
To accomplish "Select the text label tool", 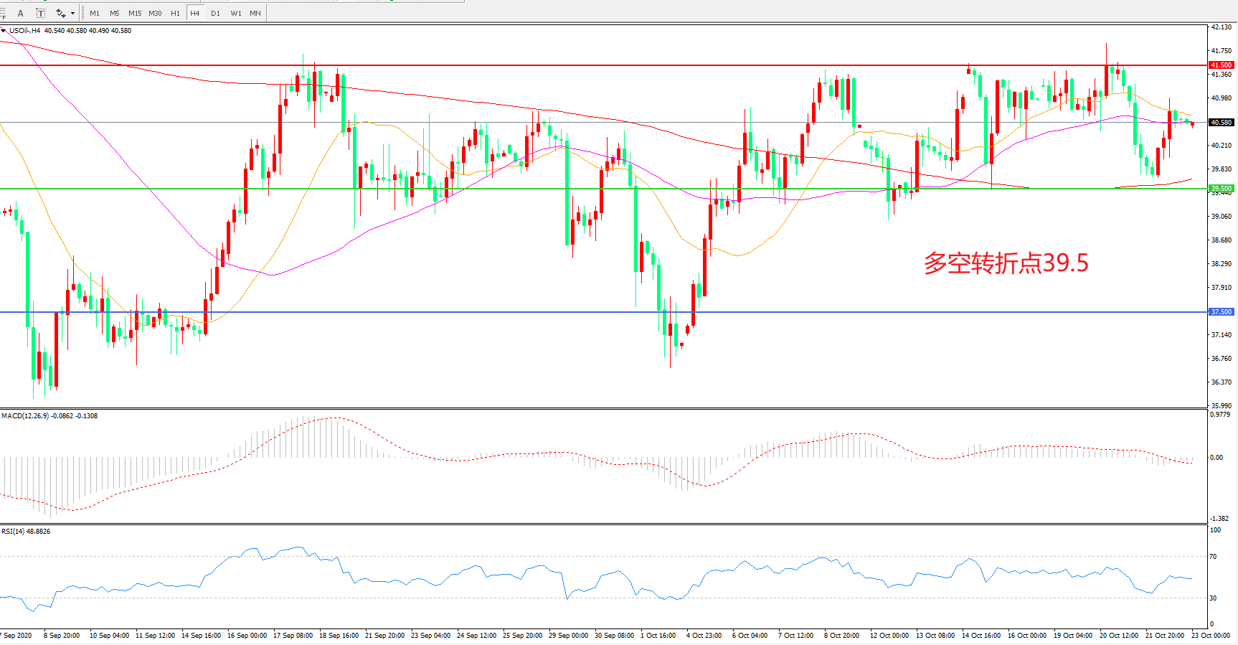I will pos(40,13).
